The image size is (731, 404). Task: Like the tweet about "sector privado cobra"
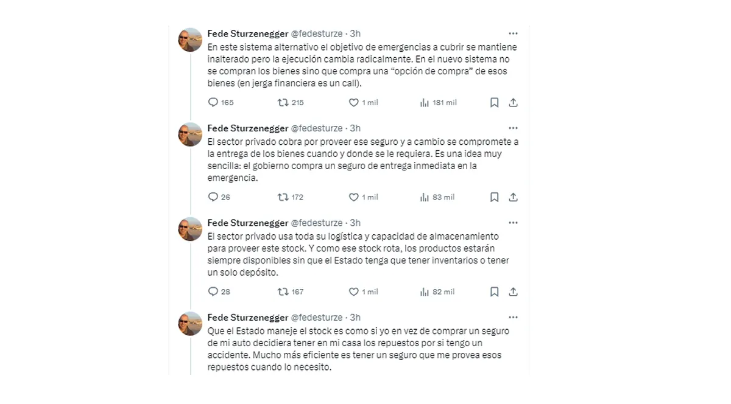(353, 197)
